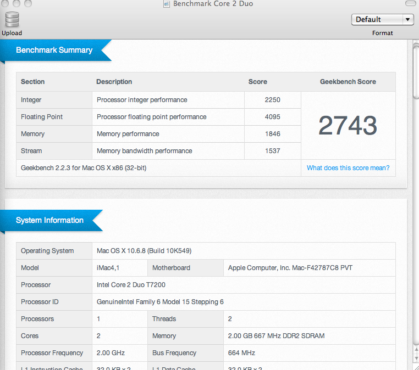Click the Processor Frequency label
The image size is (419, 370).
click(52, 353)
